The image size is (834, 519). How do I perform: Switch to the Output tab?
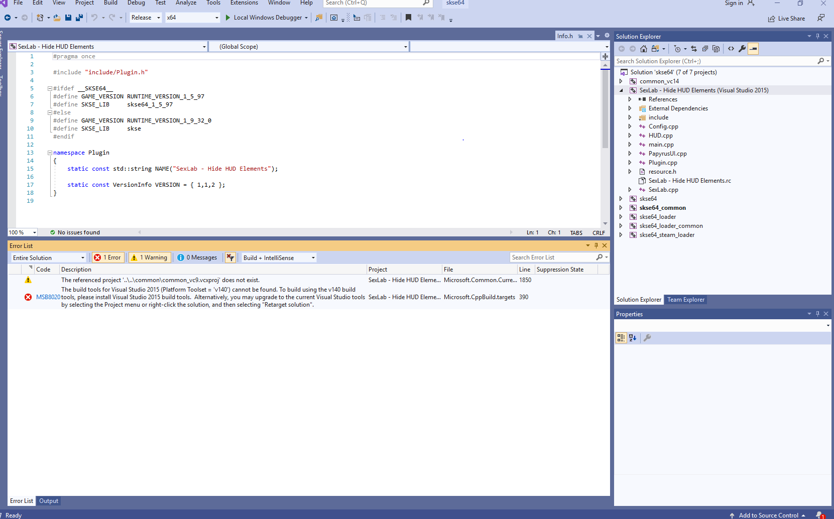pyautogui.click(x=49, y=501)
